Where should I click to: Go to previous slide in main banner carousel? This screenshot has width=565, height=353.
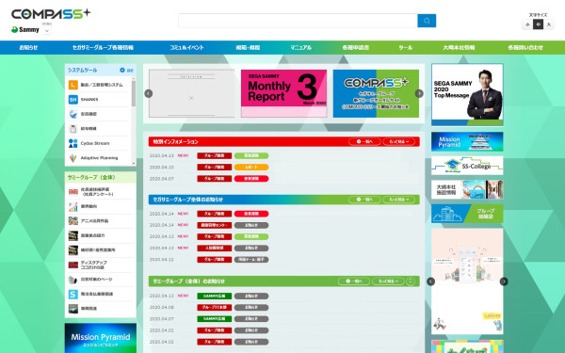pyautogui.click(x=149, y=93)
